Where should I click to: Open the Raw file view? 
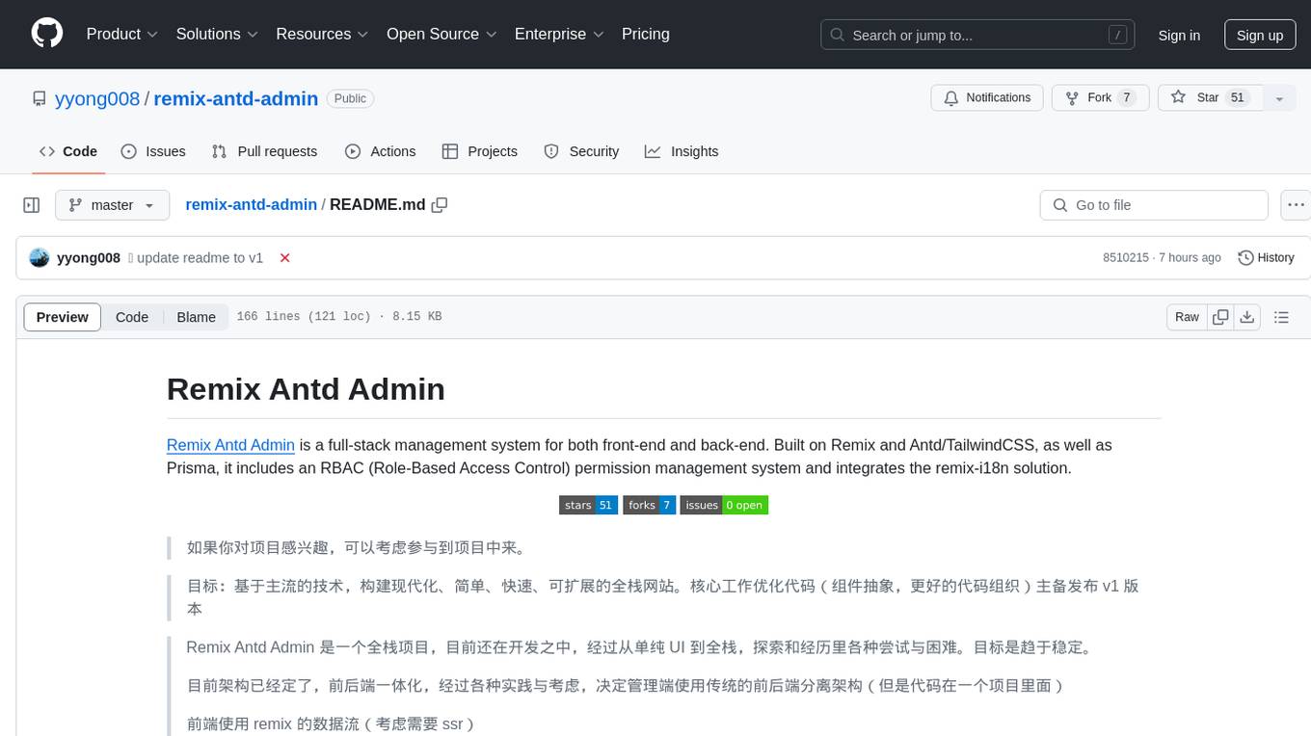tap(1187, 317)
